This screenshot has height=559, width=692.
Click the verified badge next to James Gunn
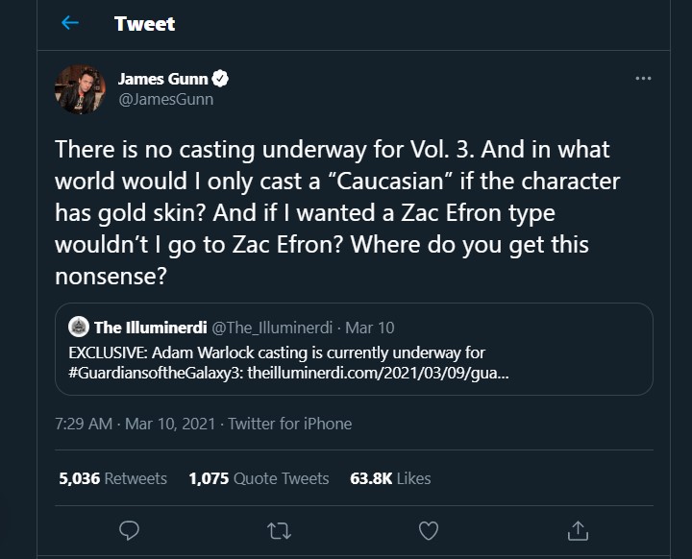221,79
